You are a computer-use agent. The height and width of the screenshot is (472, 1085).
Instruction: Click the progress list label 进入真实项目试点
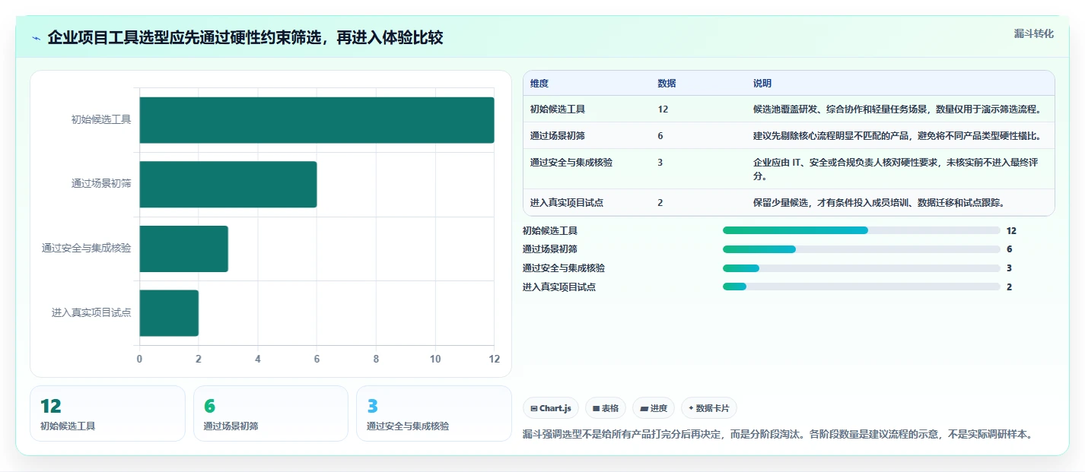(559, 287)
